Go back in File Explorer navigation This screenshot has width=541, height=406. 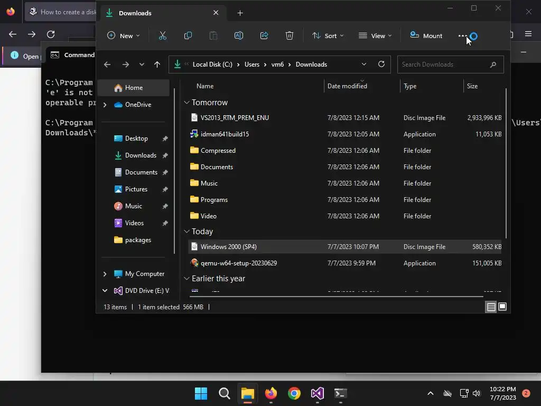[x=107, y=64]
